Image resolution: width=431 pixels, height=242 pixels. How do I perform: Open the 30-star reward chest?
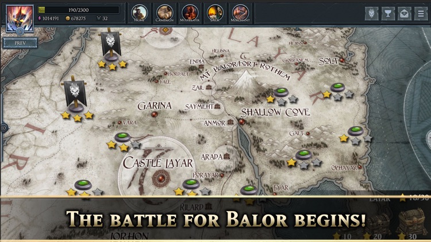tap(411, 221)
